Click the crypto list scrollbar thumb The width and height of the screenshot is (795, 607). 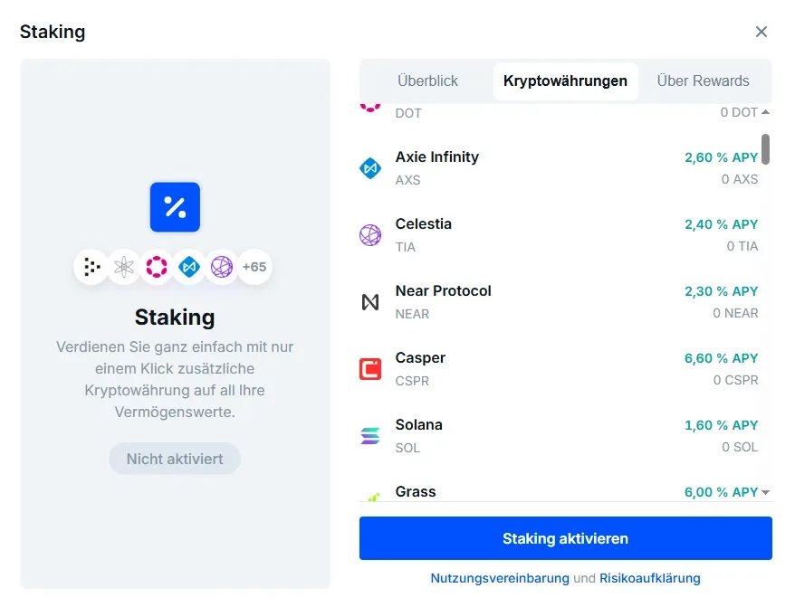pos(766,149)
